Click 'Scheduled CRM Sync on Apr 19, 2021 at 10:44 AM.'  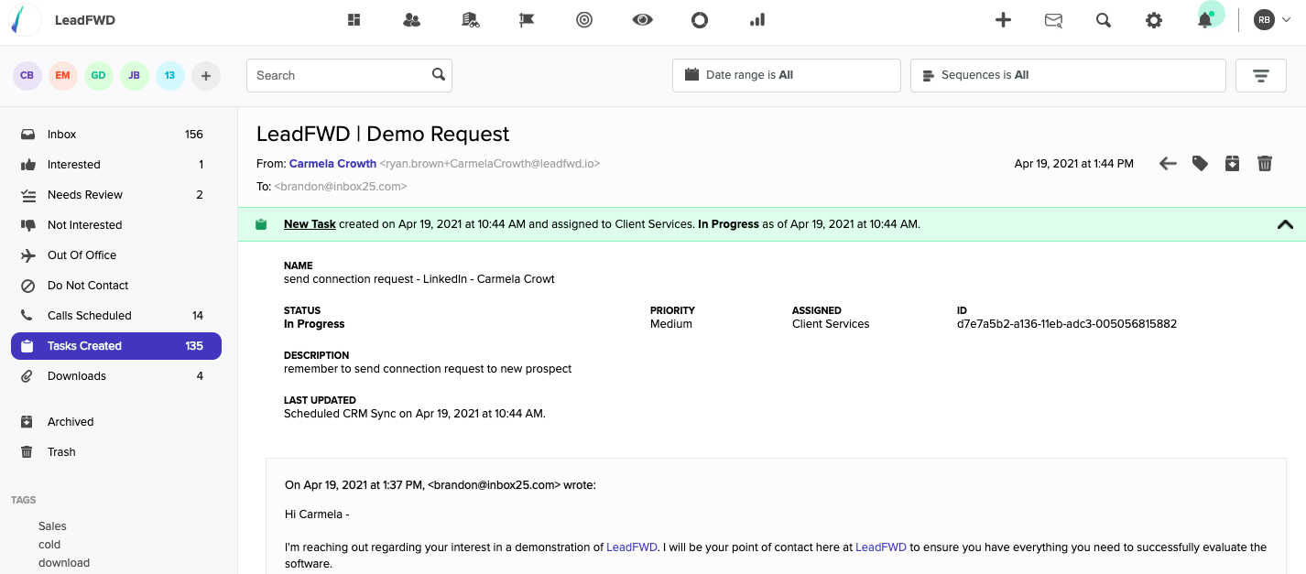pos(415,414)
